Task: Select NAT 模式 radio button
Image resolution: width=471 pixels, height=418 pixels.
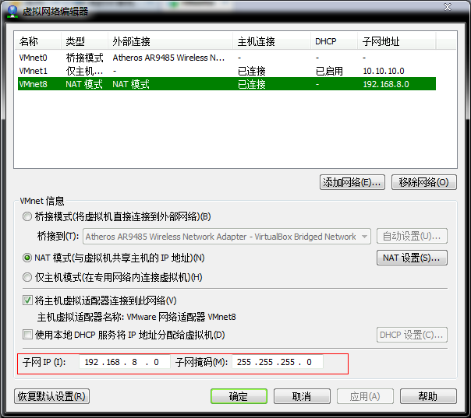Action: click(x=27, y=258)
